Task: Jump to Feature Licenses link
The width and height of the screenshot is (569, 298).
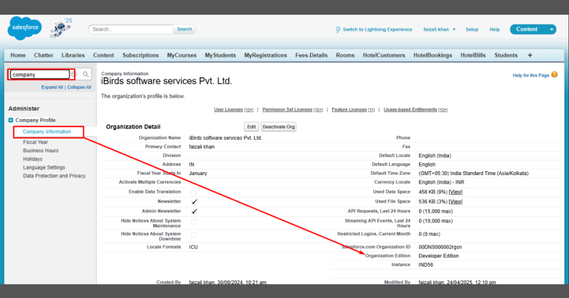Action: coord(349,110)
